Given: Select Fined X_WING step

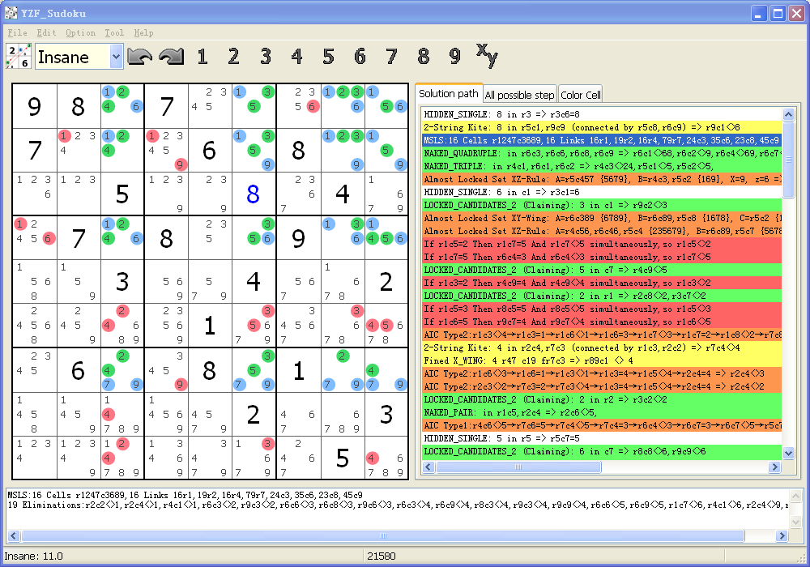Looking at the screenshot, I should pyautogui.click(x=602, y=360).
